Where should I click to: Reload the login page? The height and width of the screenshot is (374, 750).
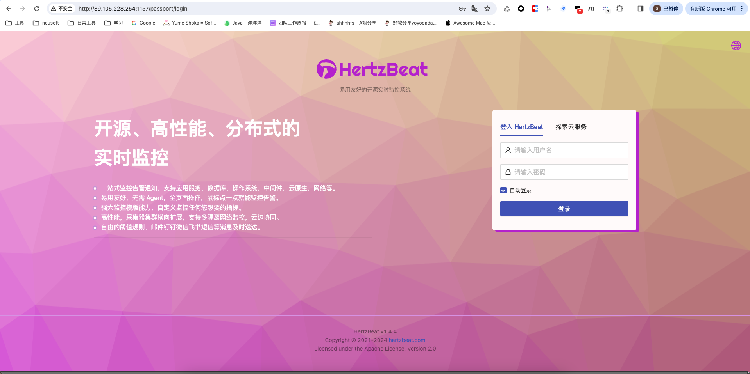(x=37, y=9)
